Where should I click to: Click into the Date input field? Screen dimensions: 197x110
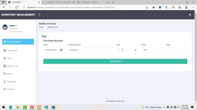[x=54, y=50]
